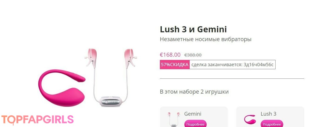Viewport: 317px width, 127px height.
Task: Open Подробнее button under Lush 3
Action: click(x=272, y=124)
